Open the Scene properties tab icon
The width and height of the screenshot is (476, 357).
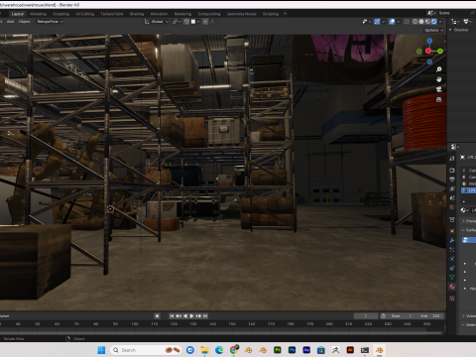pyautogui.click(x=452, y=198)
